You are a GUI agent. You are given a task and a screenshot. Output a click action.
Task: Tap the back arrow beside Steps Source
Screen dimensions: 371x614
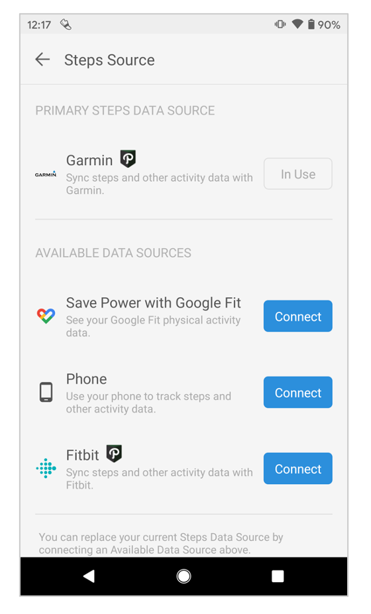(x=42, y=60)
